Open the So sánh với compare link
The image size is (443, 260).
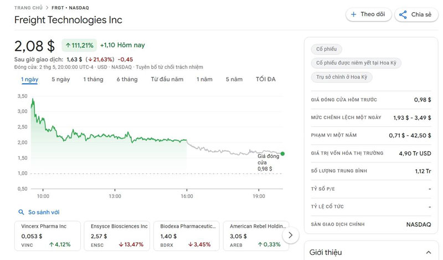pos(44,212)
